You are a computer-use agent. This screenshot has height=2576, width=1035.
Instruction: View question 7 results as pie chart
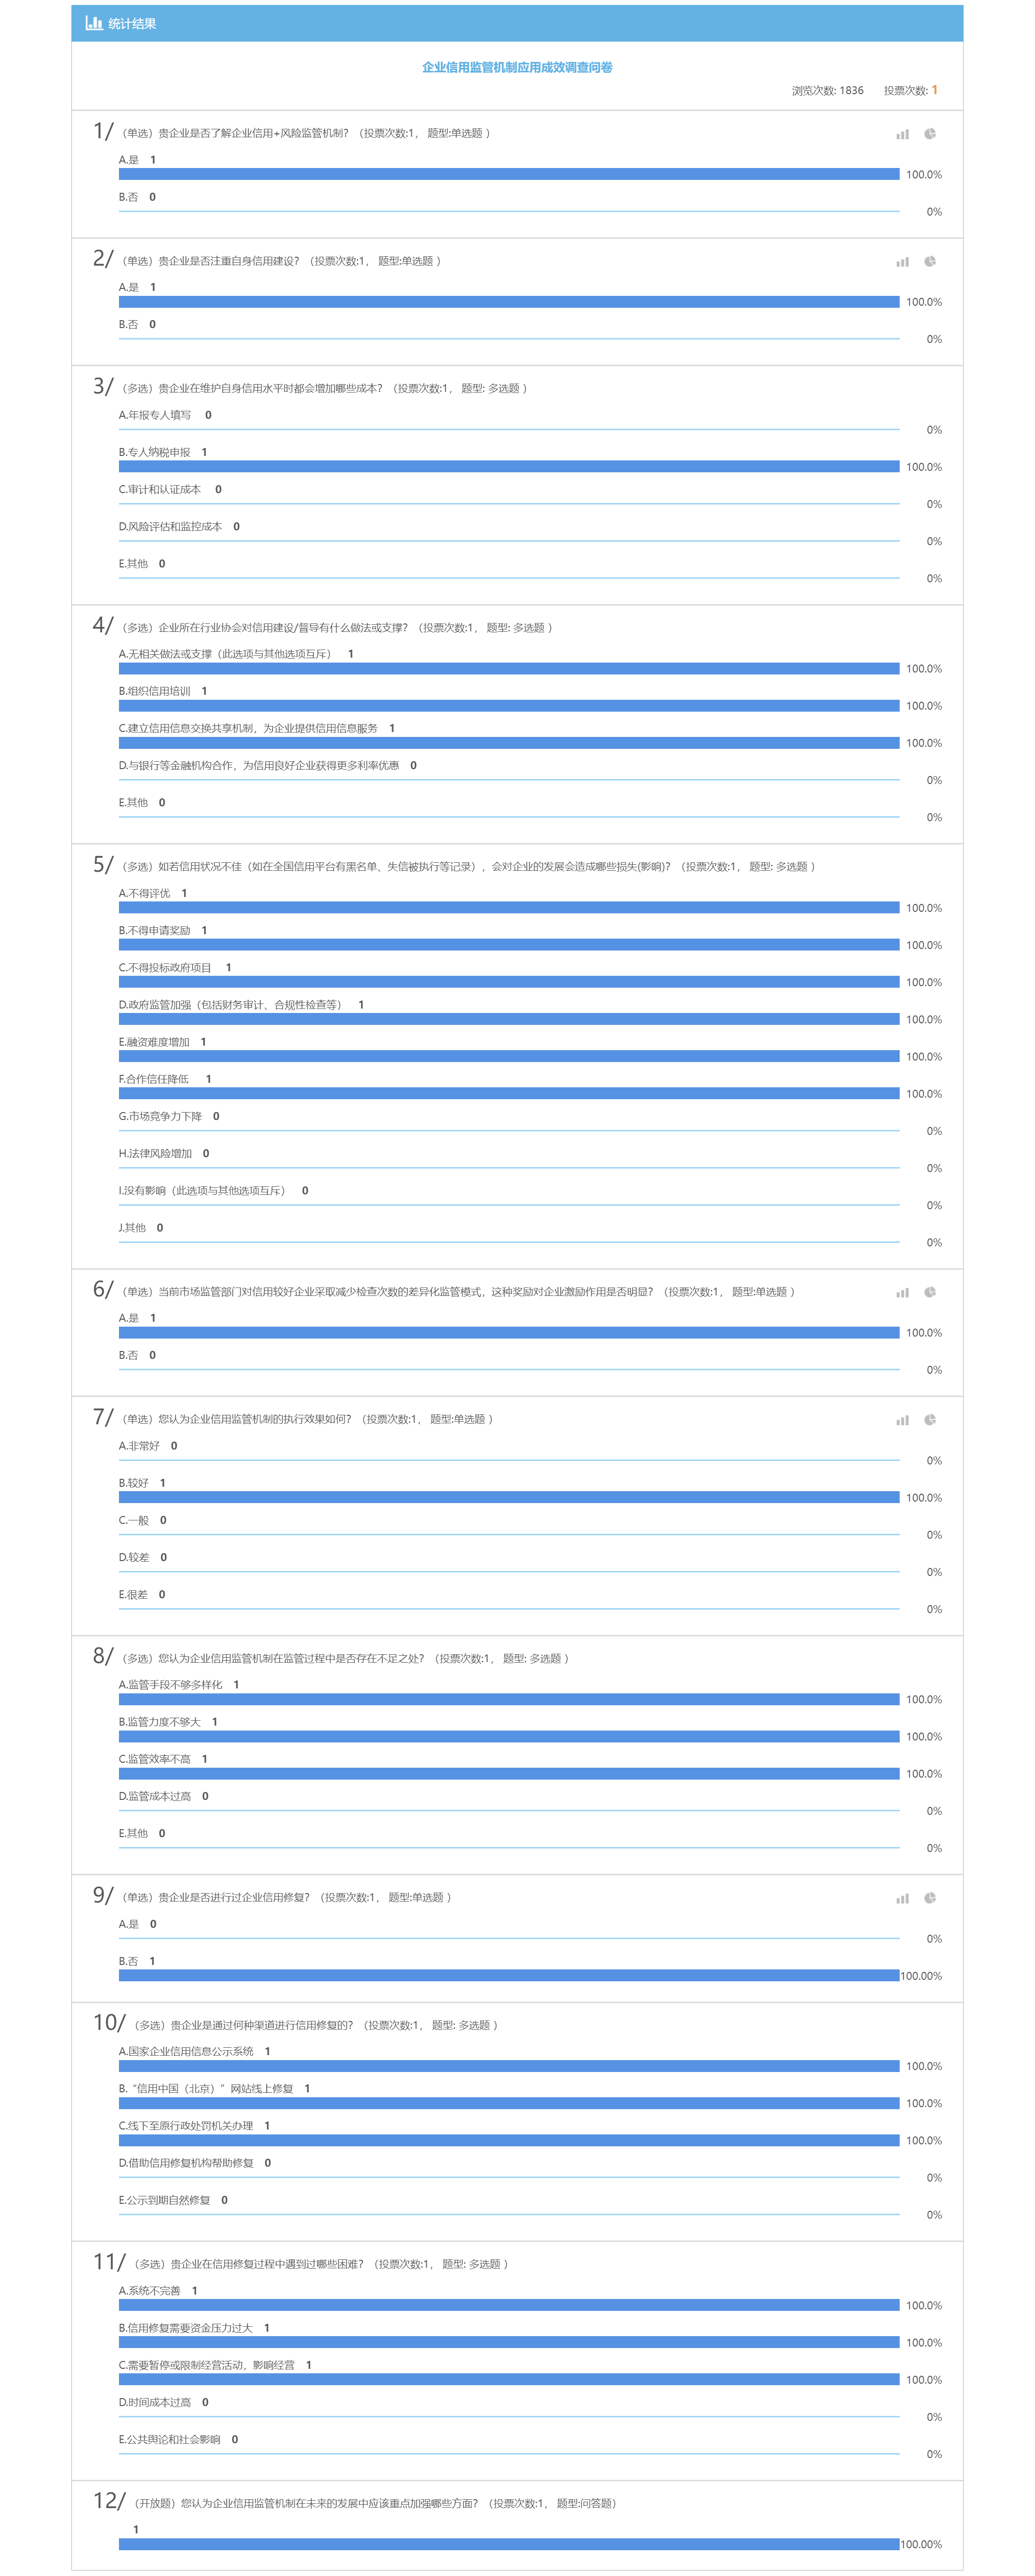coord(930,1420)
